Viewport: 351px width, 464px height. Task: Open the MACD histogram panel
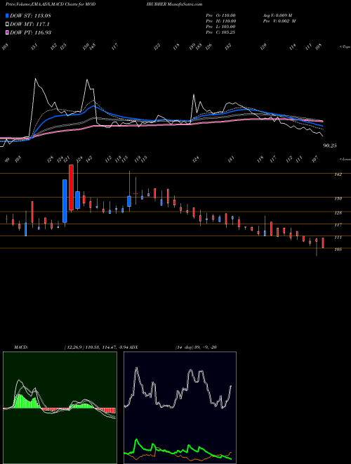click(x=60, y=408)
